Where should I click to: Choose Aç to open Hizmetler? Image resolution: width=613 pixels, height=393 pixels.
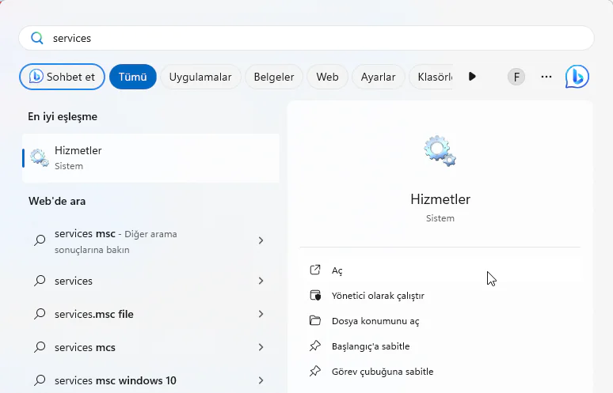coord(440,270)
